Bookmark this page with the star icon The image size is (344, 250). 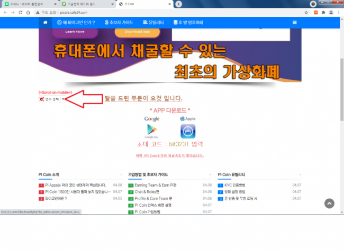click(x=306, y=13)
